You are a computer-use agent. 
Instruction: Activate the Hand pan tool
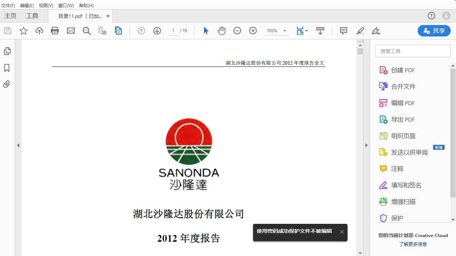222,31
